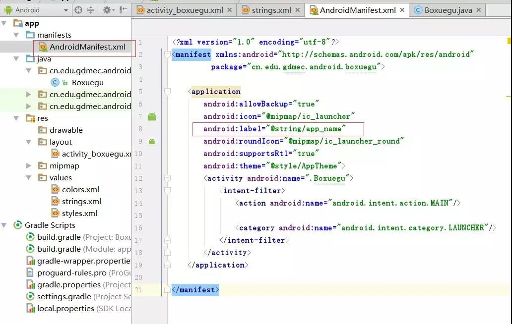Click the Android gutter icon on line 9
Screen dimensions: 512x324
pos(152,141)
